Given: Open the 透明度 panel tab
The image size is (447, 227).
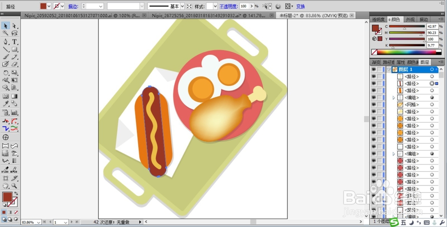Looking at the screenshot, I should tap(378, 20).
